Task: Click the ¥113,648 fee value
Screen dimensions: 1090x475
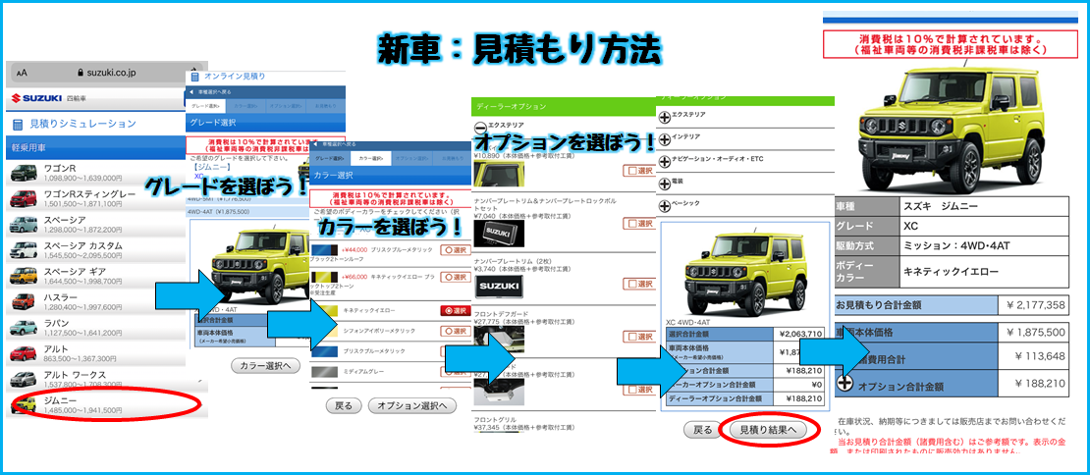Action: click(x=1039, y=356)
